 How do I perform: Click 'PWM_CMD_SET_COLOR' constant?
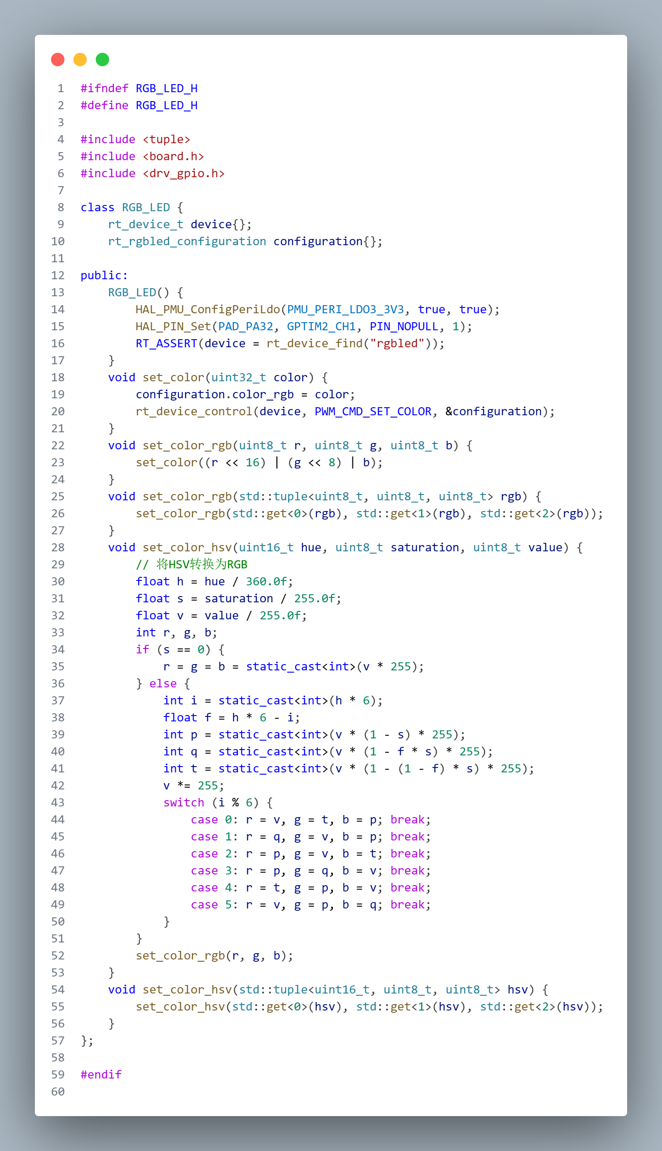pos(373,412)
